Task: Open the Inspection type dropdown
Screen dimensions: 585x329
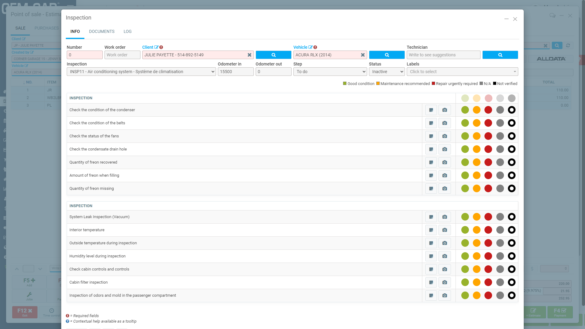Action: [141, 72]
